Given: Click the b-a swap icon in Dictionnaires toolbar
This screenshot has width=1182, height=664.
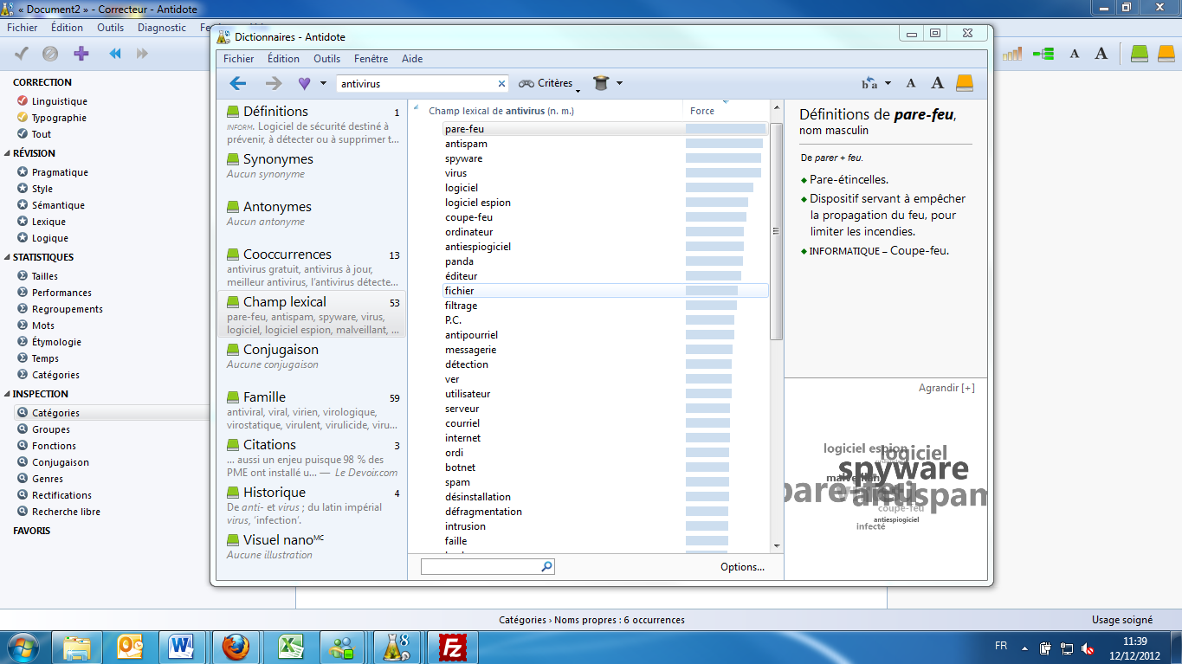Looking at the screenshot, I should [869, 83].
